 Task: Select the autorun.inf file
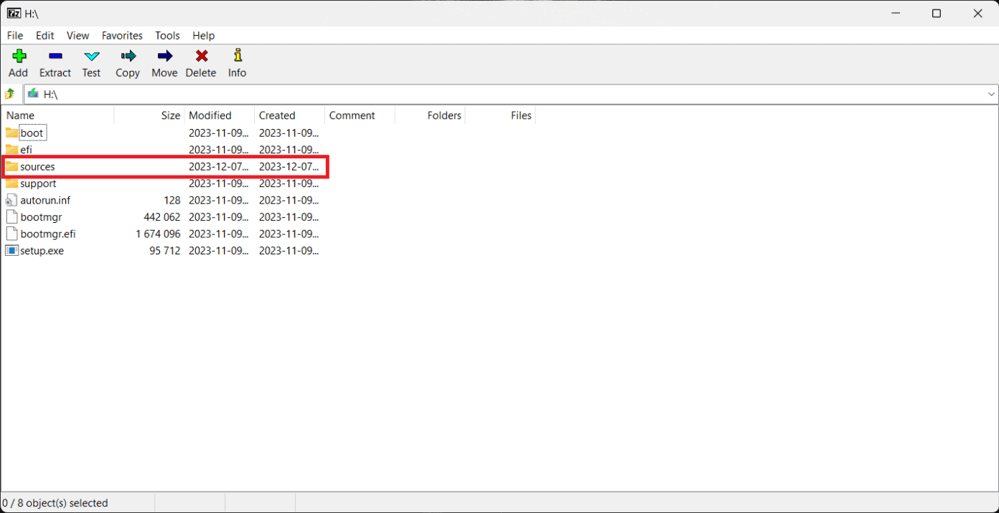click(x=44, y=201)
